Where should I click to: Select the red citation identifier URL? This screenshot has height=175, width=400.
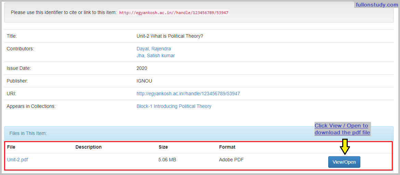pos(174,13)
